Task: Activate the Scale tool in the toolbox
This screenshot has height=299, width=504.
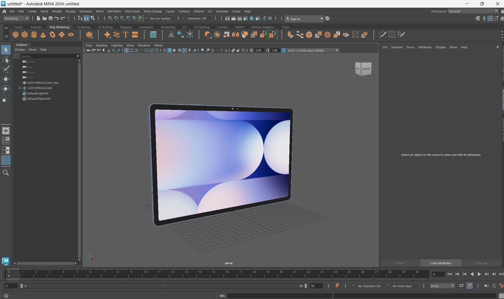Action: (x=6, y=99)
